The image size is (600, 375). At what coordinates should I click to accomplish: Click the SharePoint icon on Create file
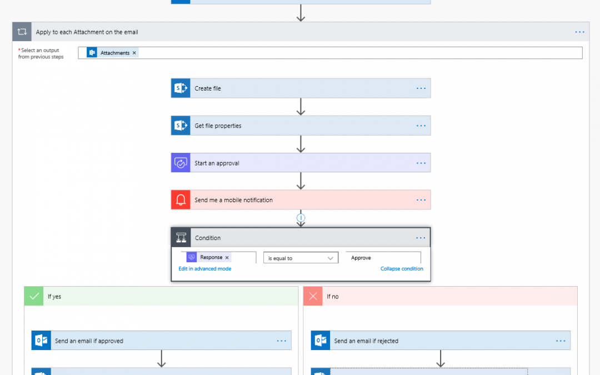pos(181,88)
